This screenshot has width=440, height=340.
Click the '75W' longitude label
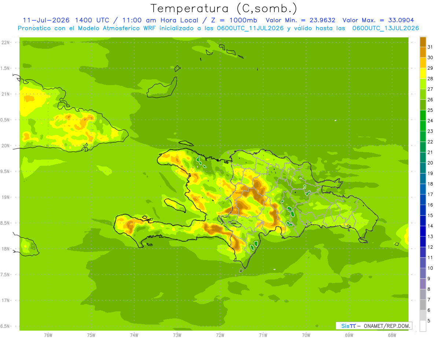click(x=91, y=335)
